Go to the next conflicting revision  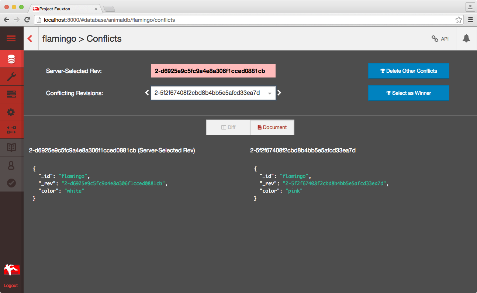[279, 93]
